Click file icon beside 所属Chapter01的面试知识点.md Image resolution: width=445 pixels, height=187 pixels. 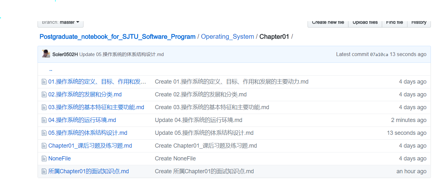44,171
